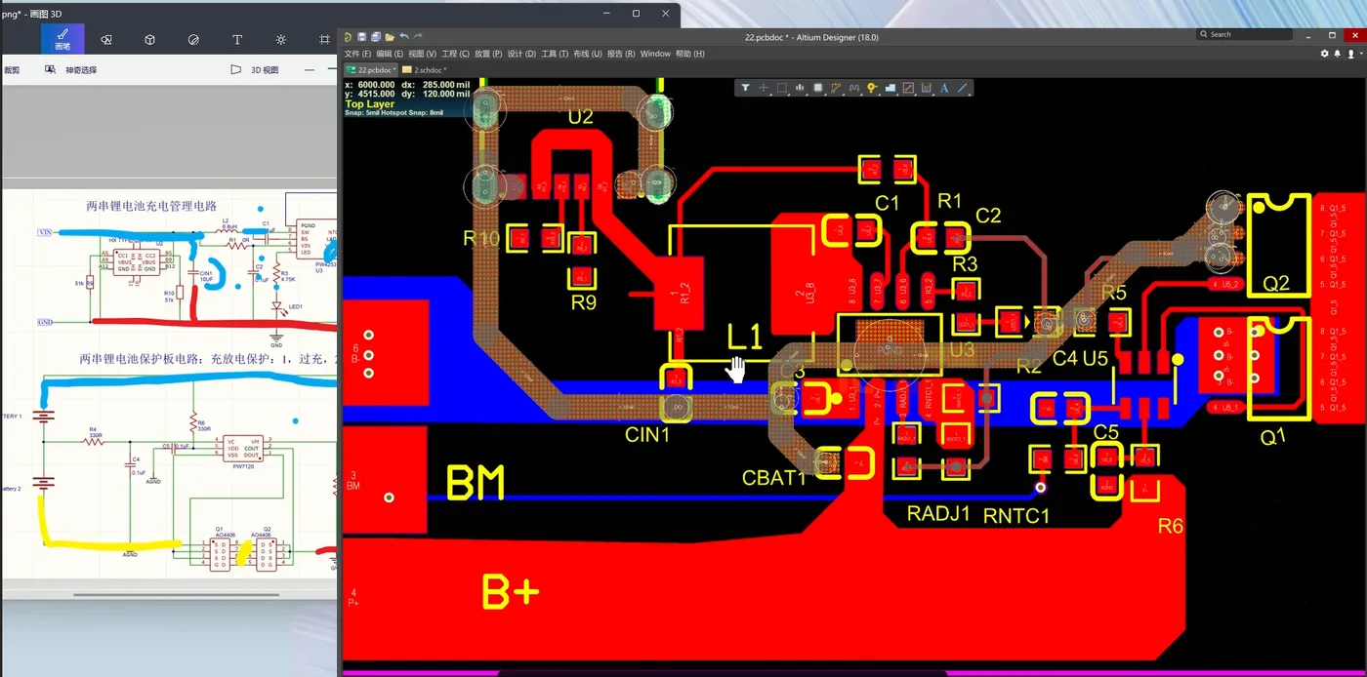Click the CBAT1 designator
Image resolution: width=1367 pixels, height=677 pixels.
774,478
